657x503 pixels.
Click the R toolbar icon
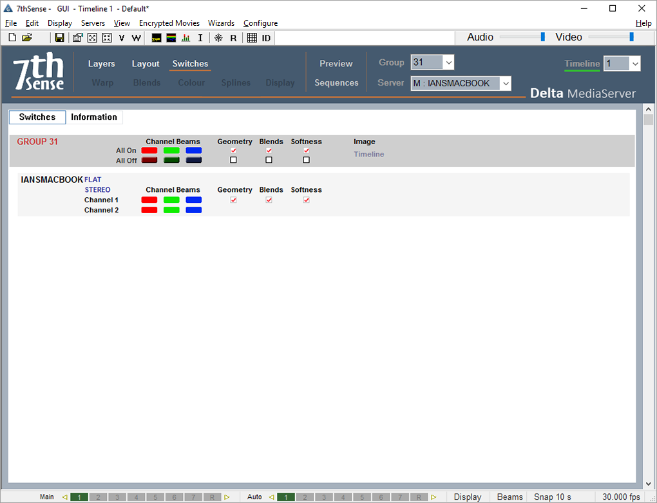233,38
